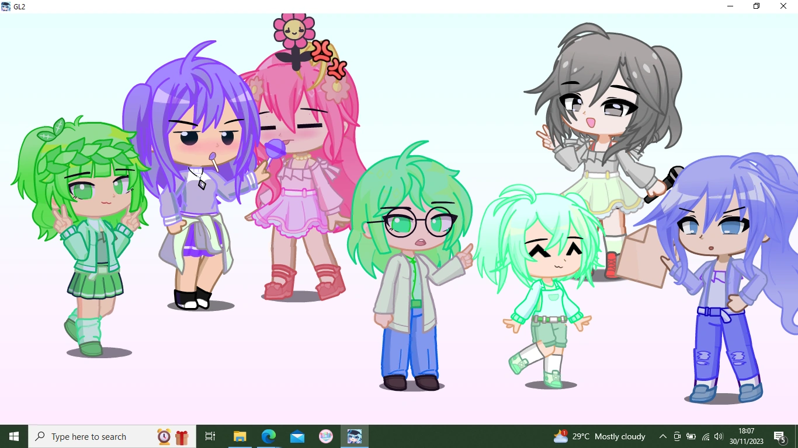Click the 29°C Mostly cloudy weather widget
Viewport: 798px width, 448px height.
[x=596, y=436]
